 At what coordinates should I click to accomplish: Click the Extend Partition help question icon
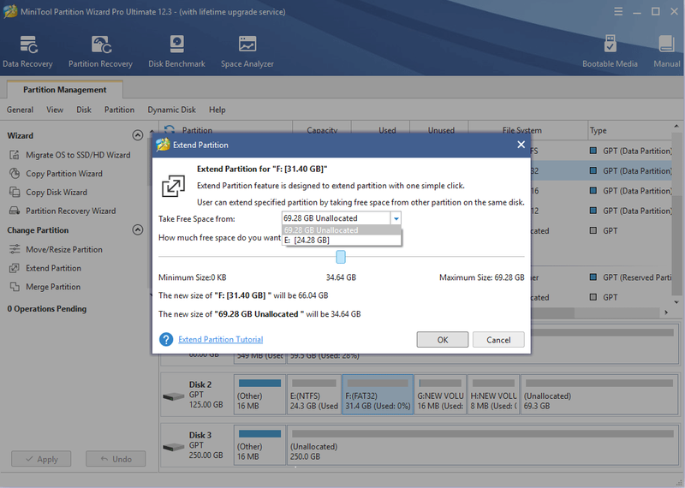(166, 339)
